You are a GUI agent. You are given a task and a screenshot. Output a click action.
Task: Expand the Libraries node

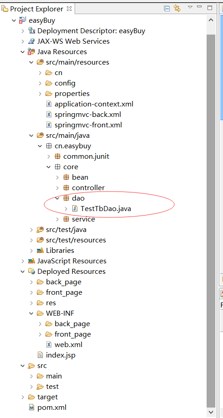click(x=31, y=250)
